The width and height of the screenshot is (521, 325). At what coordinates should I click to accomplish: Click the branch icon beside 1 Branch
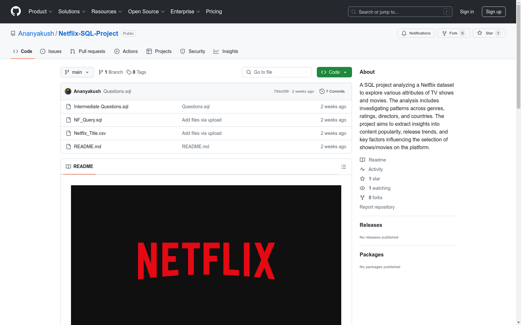click(x=101, y=72)
